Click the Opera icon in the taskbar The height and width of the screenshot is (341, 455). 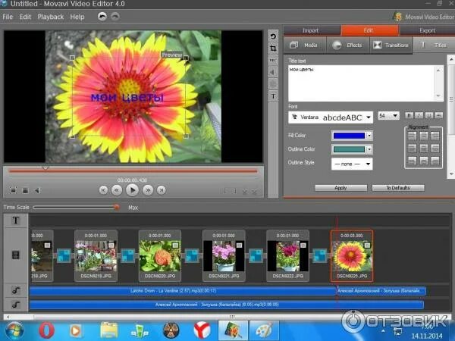click(46, 330)
